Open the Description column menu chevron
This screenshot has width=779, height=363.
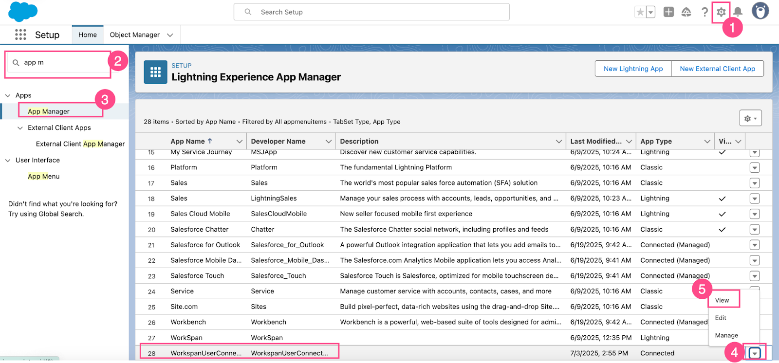point(558,142)
